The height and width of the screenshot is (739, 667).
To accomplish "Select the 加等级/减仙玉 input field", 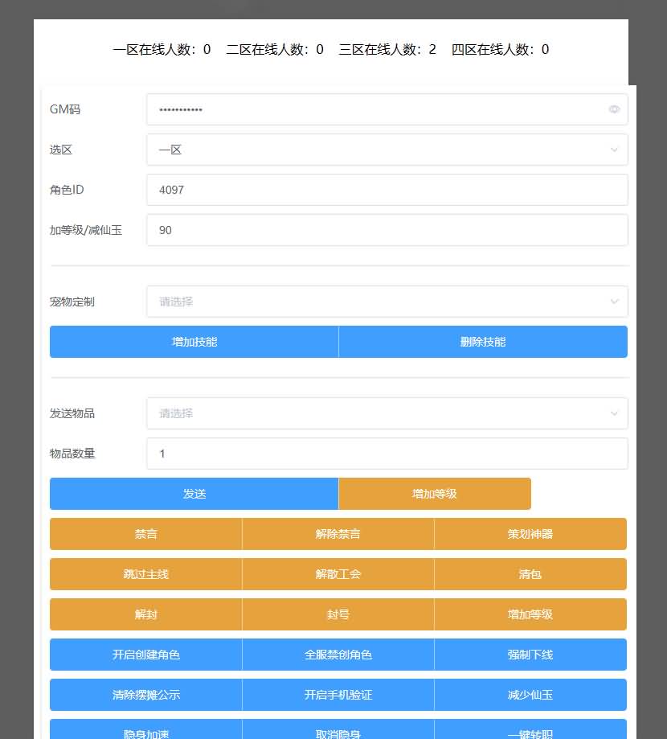I will pyautogui.click(x=387, y=230).
